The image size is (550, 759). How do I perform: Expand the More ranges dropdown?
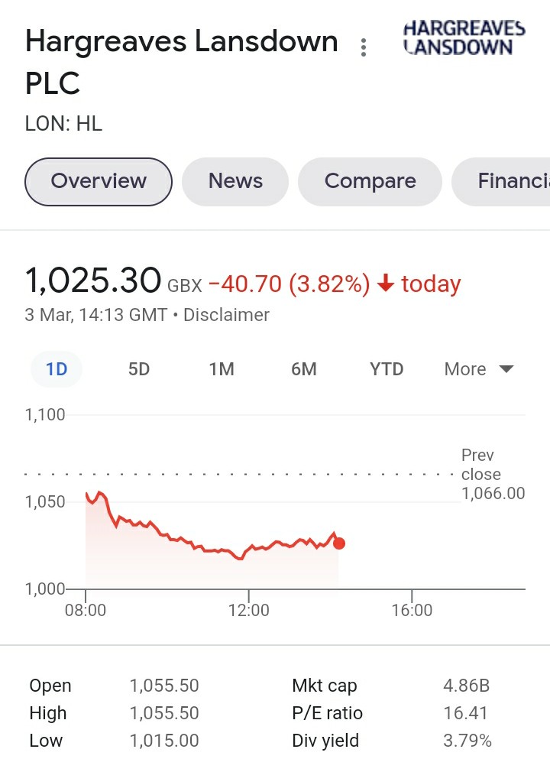point(479,369)
